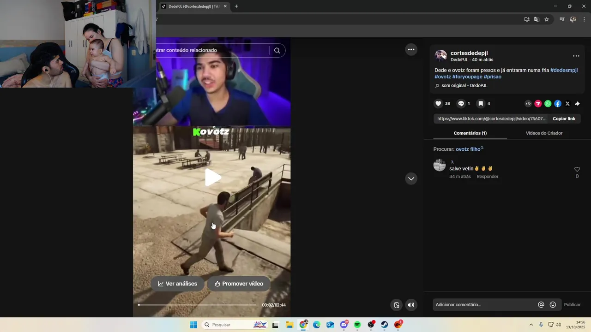Like the video with the heart icon
This screenshot has width=591, height=332.
[x=438, y=104]
